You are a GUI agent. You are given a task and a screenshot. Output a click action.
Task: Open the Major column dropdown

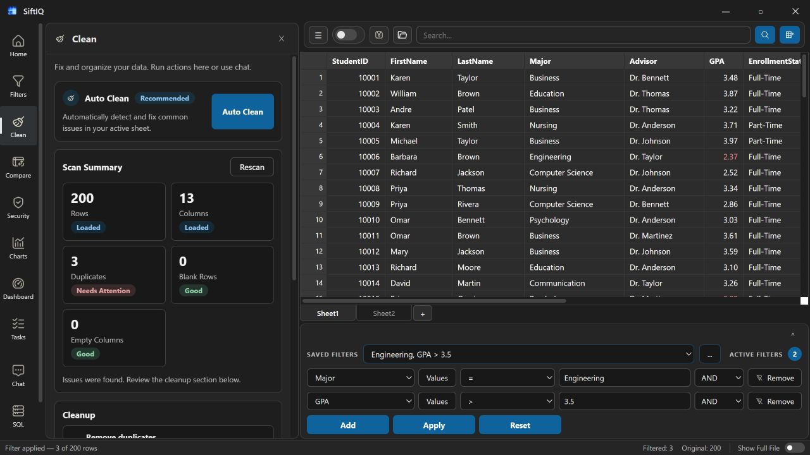coord(361,378)
